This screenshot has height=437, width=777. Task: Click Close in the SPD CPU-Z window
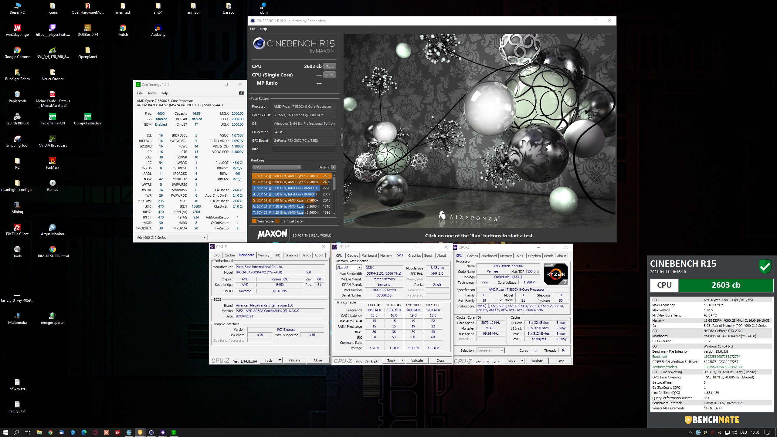440,361
